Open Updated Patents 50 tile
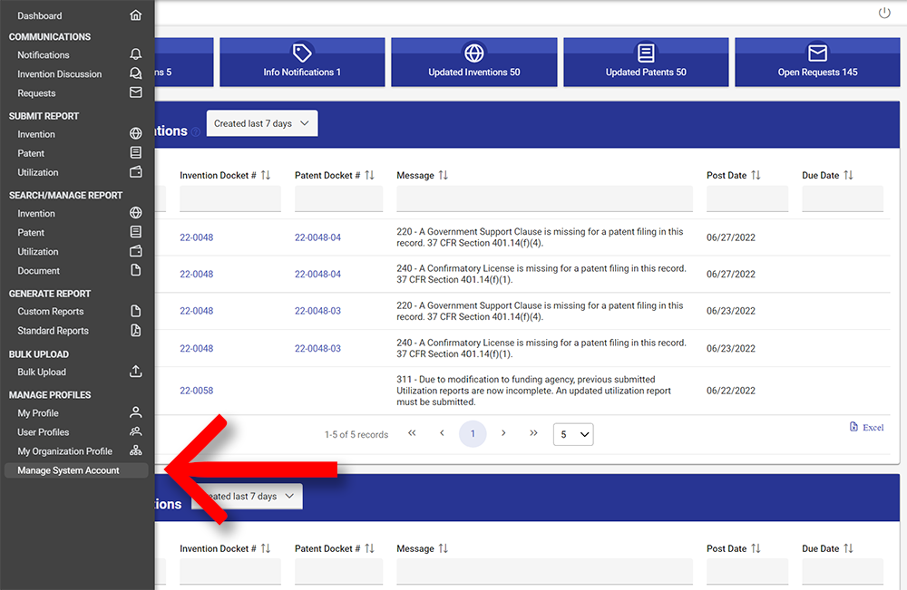The width and height of the screenshot is (907, 590). click(645, 63)
